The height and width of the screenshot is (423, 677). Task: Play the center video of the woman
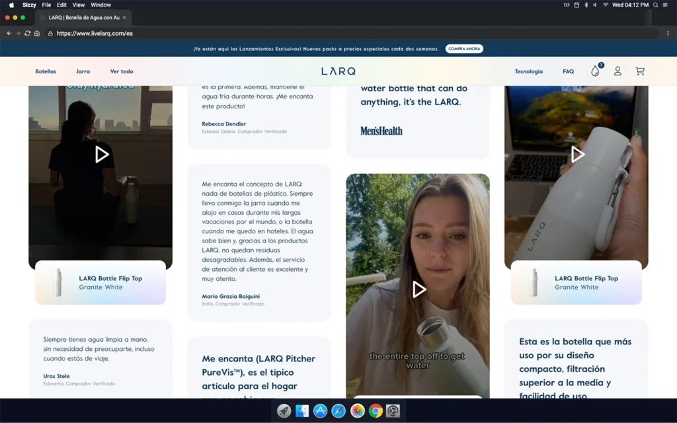pos(418,289)
